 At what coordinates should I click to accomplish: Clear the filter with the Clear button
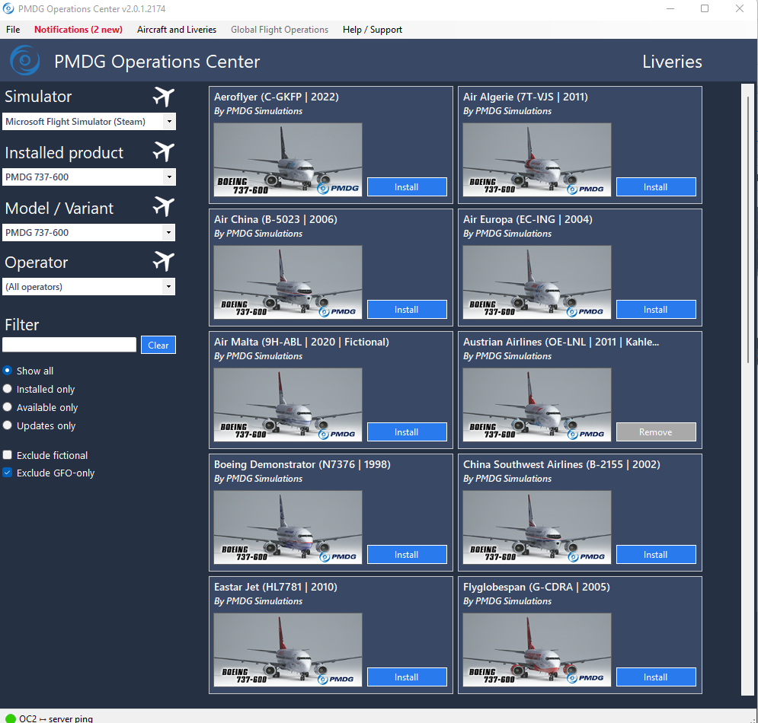(158, 345)
